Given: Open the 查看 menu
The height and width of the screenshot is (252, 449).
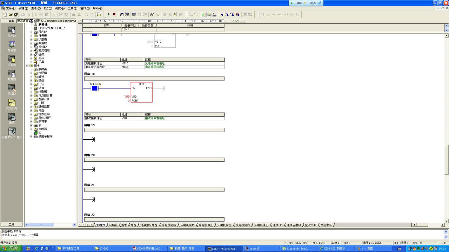Looking at the screenshot, I should coord(36,8).
